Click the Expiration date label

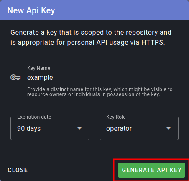click(x=34, y=117)
